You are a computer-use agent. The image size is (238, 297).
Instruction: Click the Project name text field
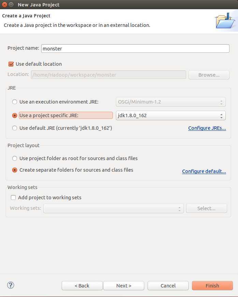click(x=135, y=48)
